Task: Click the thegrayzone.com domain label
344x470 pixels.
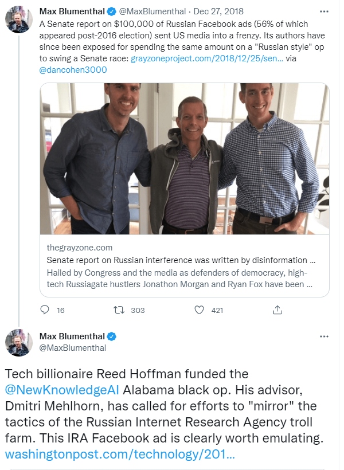Action: click(x=79, y=248)
